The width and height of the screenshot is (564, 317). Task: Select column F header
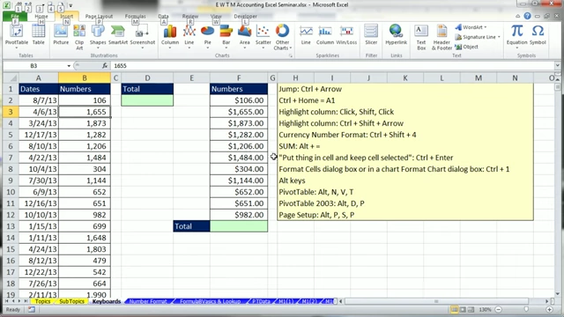click(x=239, y=78)
